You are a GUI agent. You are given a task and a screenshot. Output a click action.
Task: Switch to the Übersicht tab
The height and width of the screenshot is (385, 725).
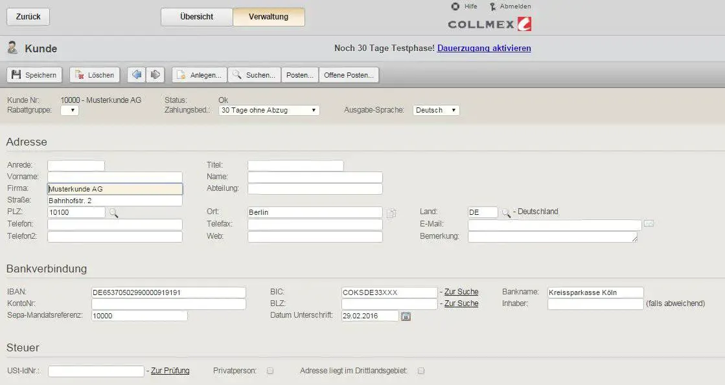(x=196, y=17)
